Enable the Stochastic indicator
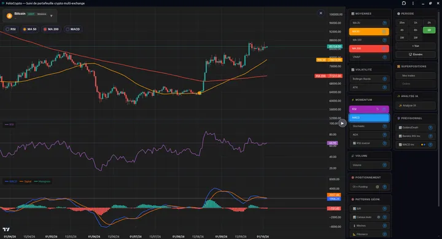This screenshot has width=442, height=239. (369, 126)
